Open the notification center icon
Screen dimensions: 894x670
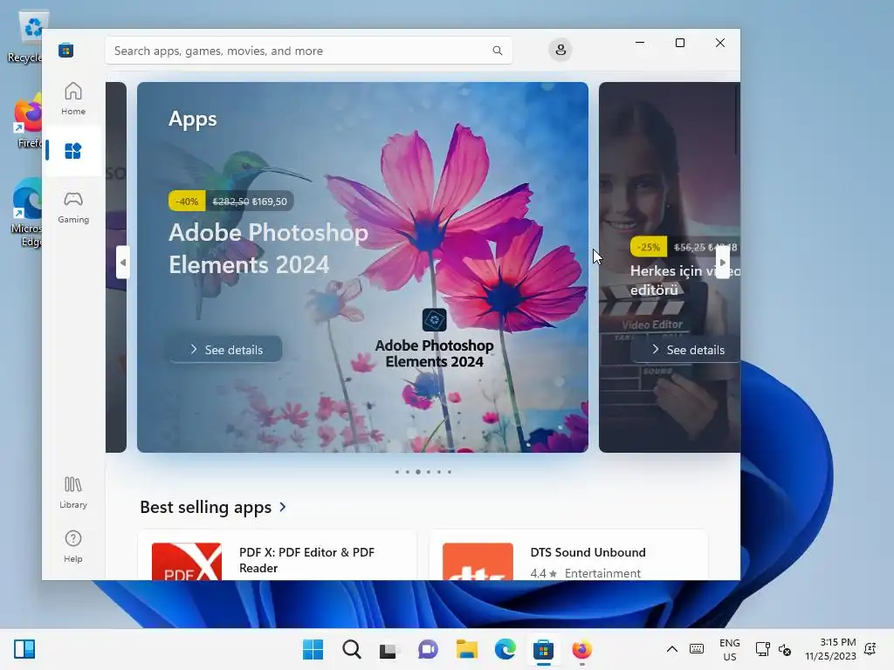pyautogui.click(x=870, y=649)
